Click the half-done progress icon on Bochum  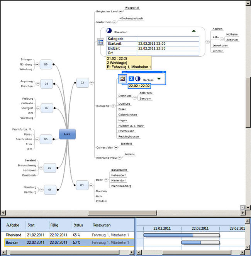[137, 79]
